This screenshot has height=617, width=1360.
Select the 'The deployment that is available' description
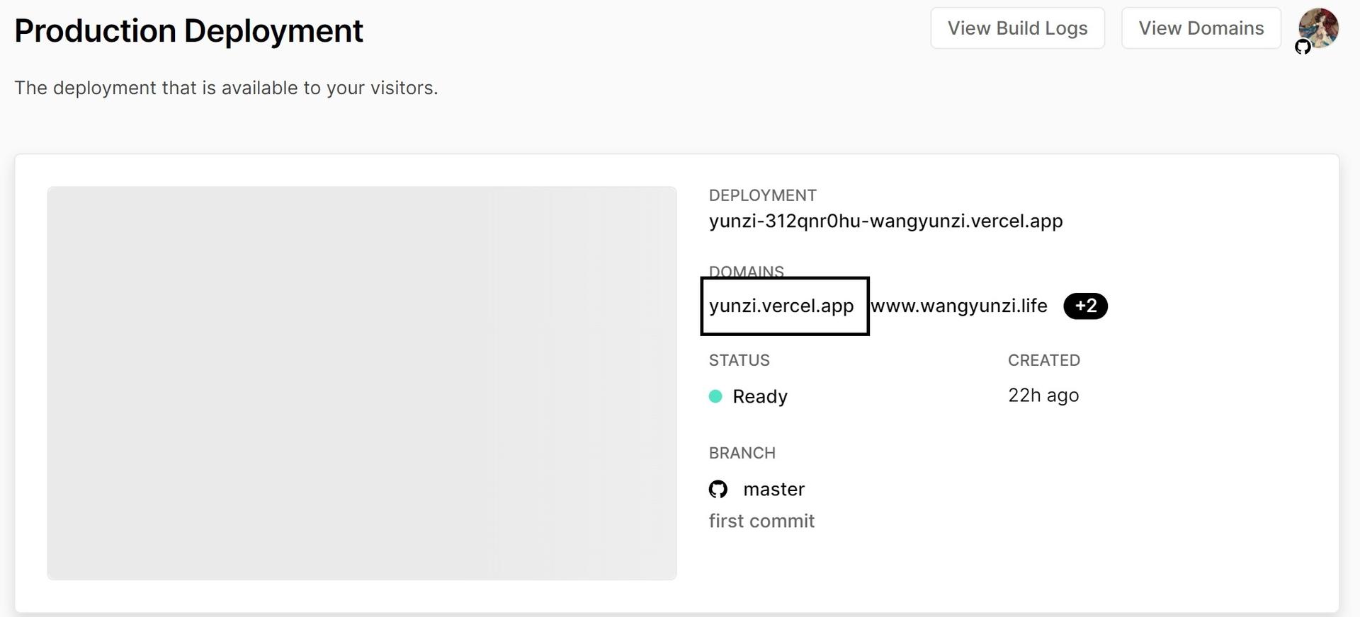226,88
